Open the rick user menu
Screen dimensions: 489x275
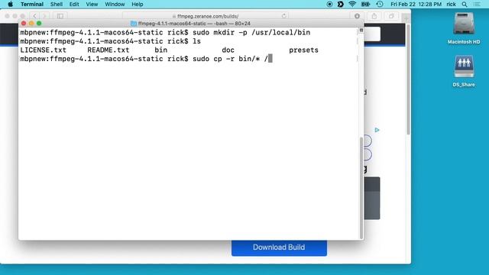(x=451, y=4)
